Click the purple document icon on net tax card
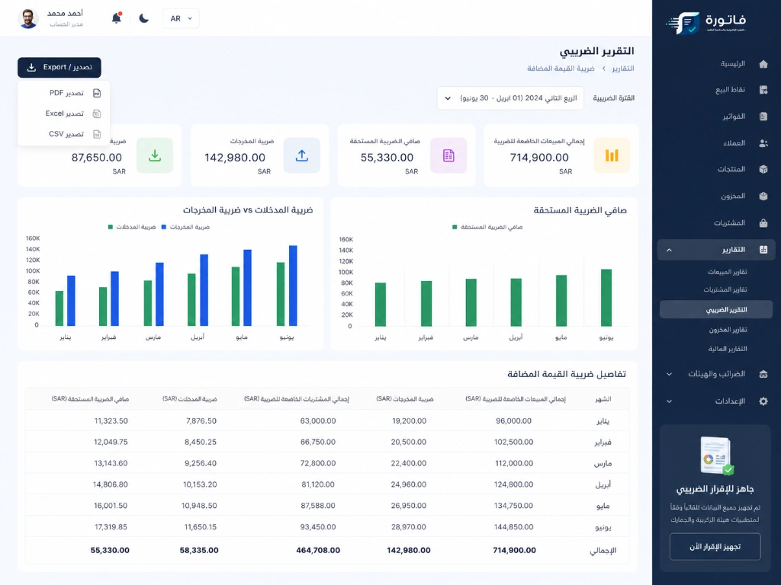This screenshot has height=585, width=781. [448, 155]
